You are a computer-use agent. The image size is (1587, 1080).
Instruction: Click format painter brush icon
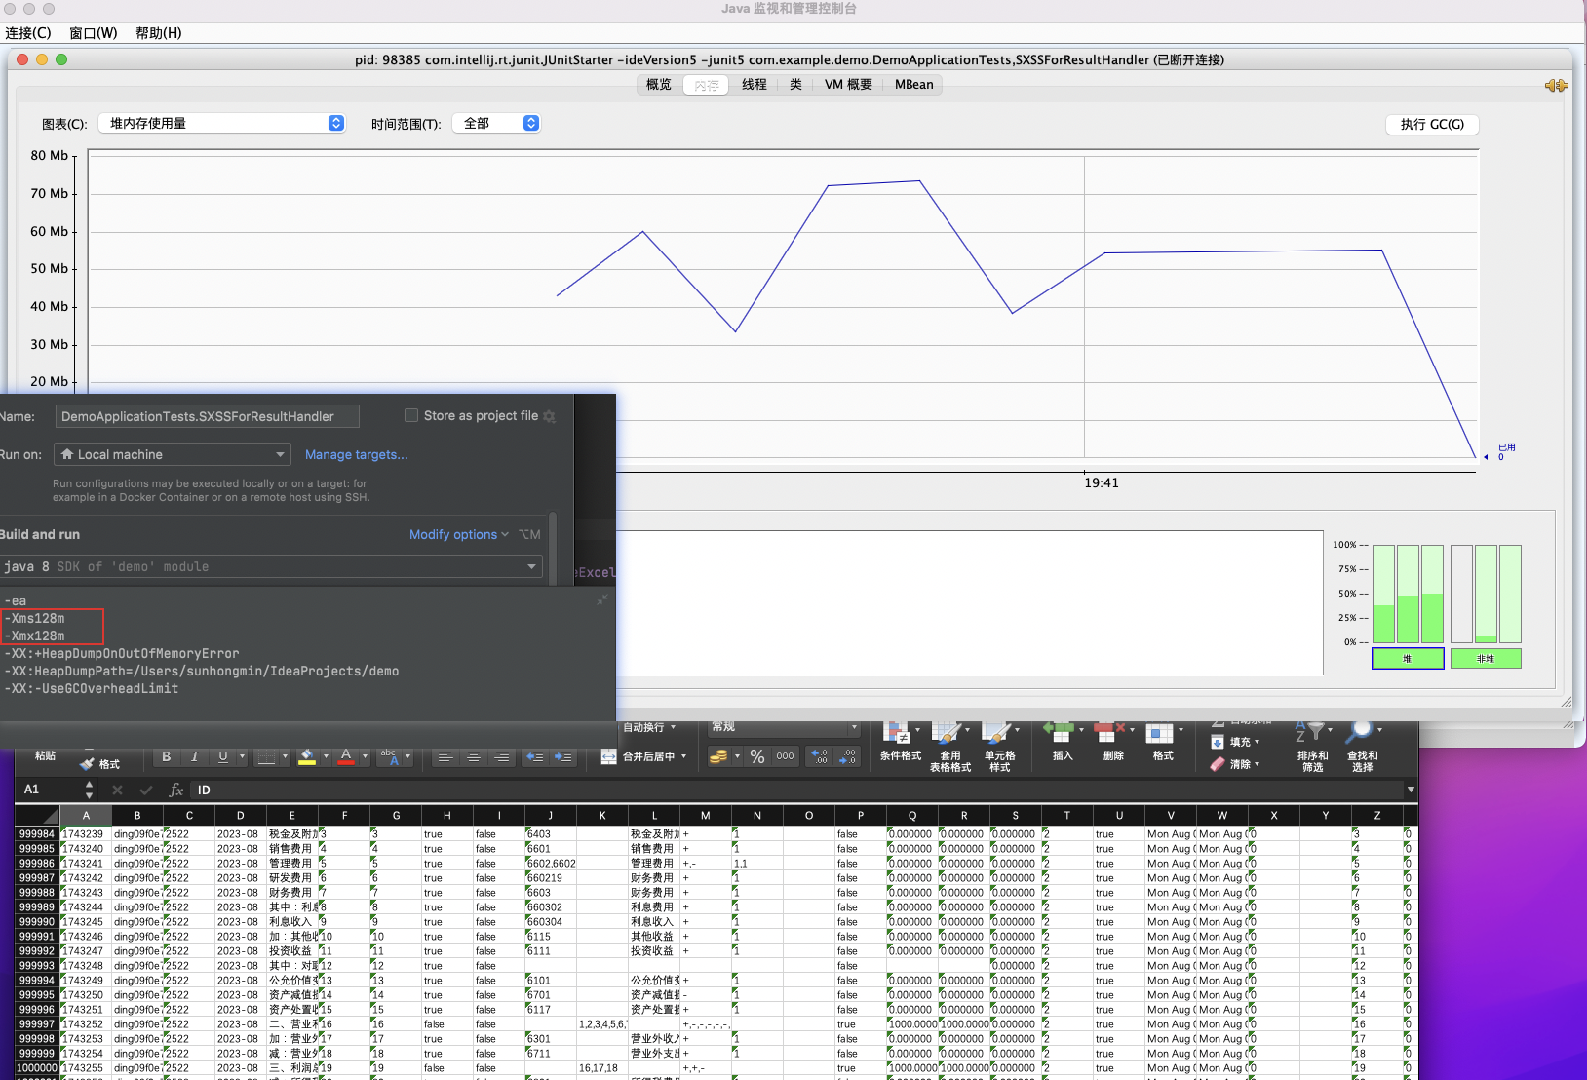tap(89, 764)
